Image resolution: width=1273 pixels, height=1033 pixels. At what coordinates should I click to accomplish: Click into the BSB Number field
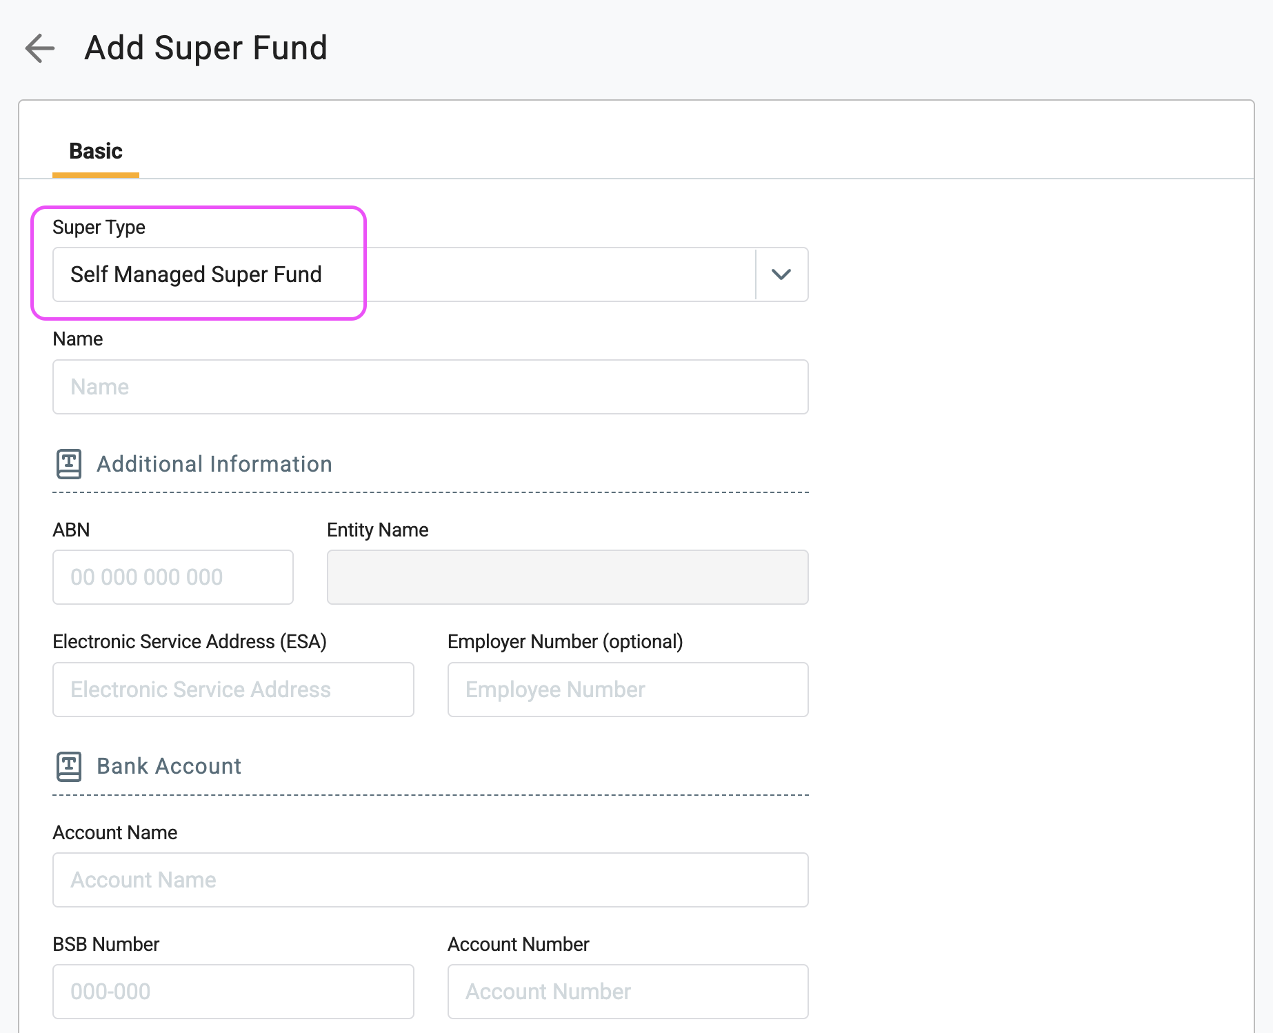pyautogui.click(x=233, y=992)
